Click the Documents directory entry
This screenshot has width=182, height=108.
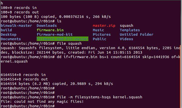point(11,39)
